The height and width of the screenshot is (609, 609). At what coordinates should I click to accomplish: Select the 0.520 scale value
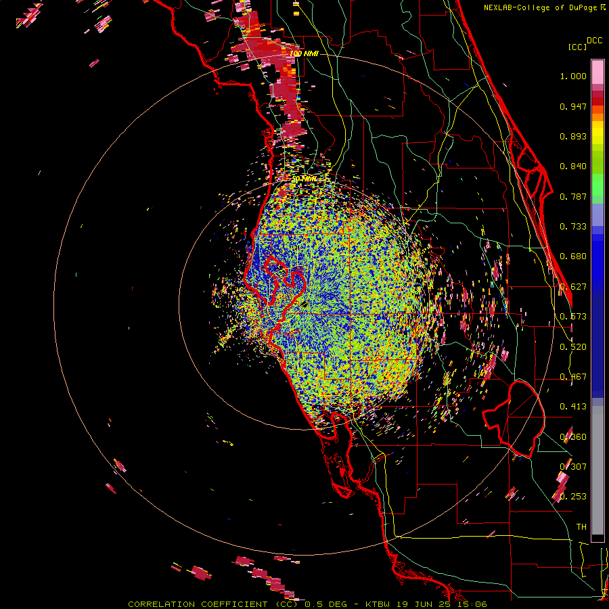click(x=573, y=347)
